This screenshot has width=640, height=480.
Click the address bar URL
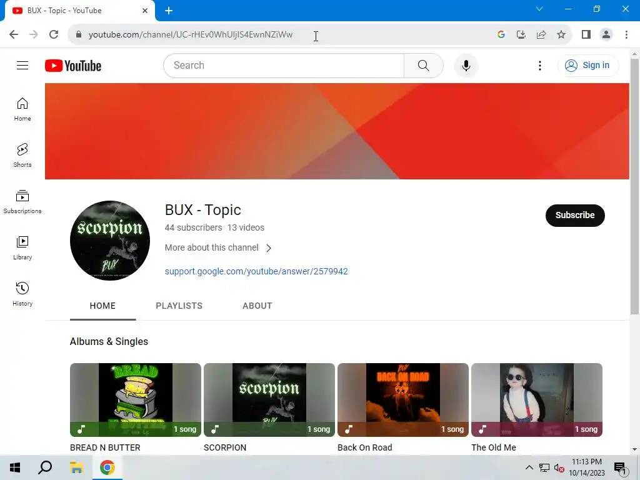[x=191, y=35]
